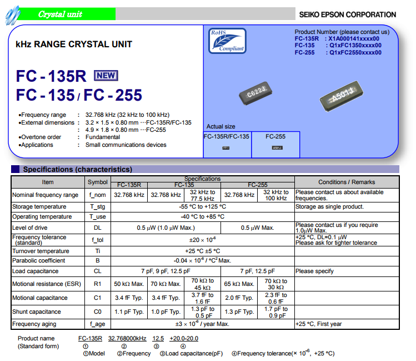This screenshot has width=416, height=361.
Task: Click product number X1A000141xxxx00
Action: click(355, 39)
